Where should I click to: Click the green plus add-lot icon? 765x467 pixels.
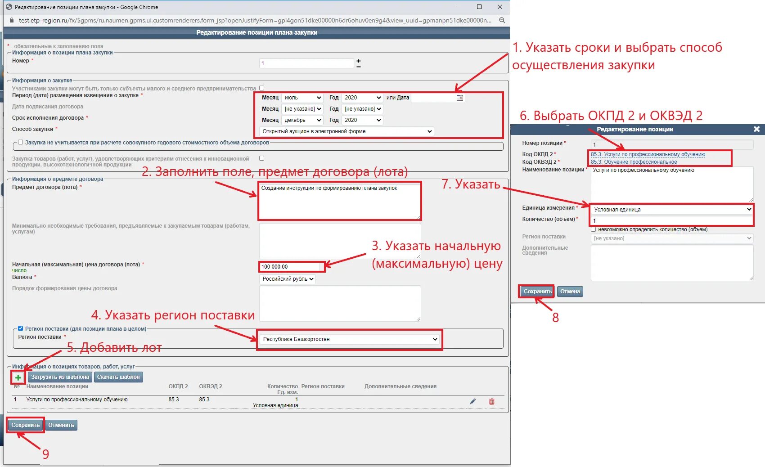point(18,377)
